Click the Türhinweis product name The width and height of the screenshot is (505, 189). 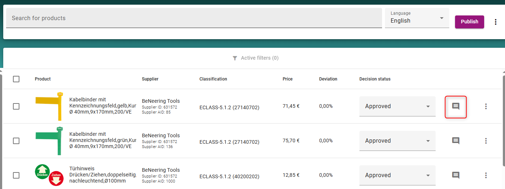[x=103, y=175]
